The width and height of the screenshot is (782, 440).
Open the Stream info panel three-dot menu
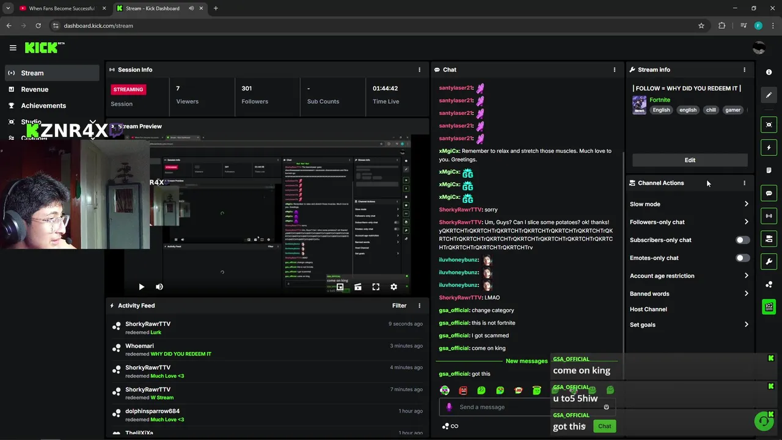click(744, 70)
